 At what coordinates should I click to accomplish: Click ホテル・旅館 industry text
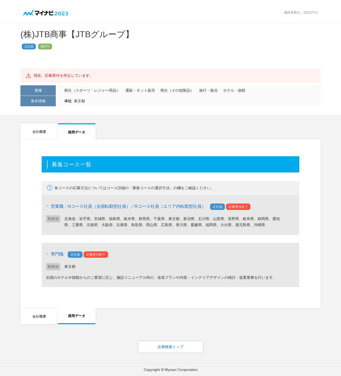coord(234,90)
